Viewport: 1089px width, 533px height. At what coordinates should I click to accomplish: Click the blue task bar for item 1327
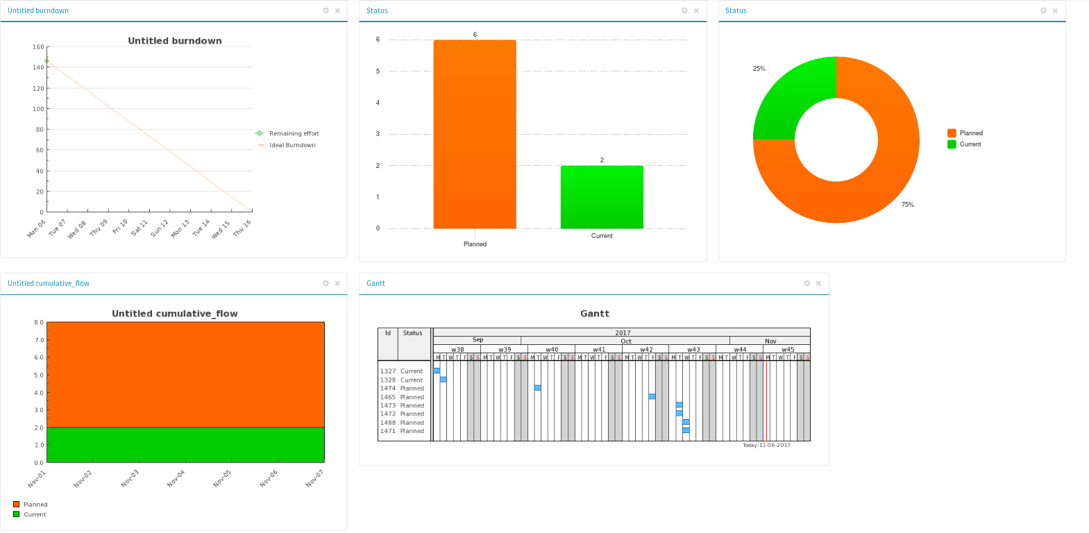[x=437, y=371]
